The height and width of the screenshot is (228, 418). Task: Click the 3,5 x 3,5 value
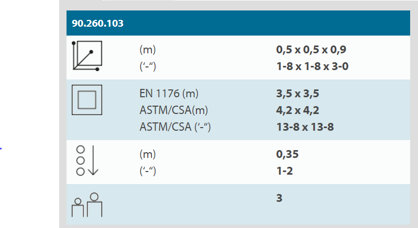[x=298, y=94]
